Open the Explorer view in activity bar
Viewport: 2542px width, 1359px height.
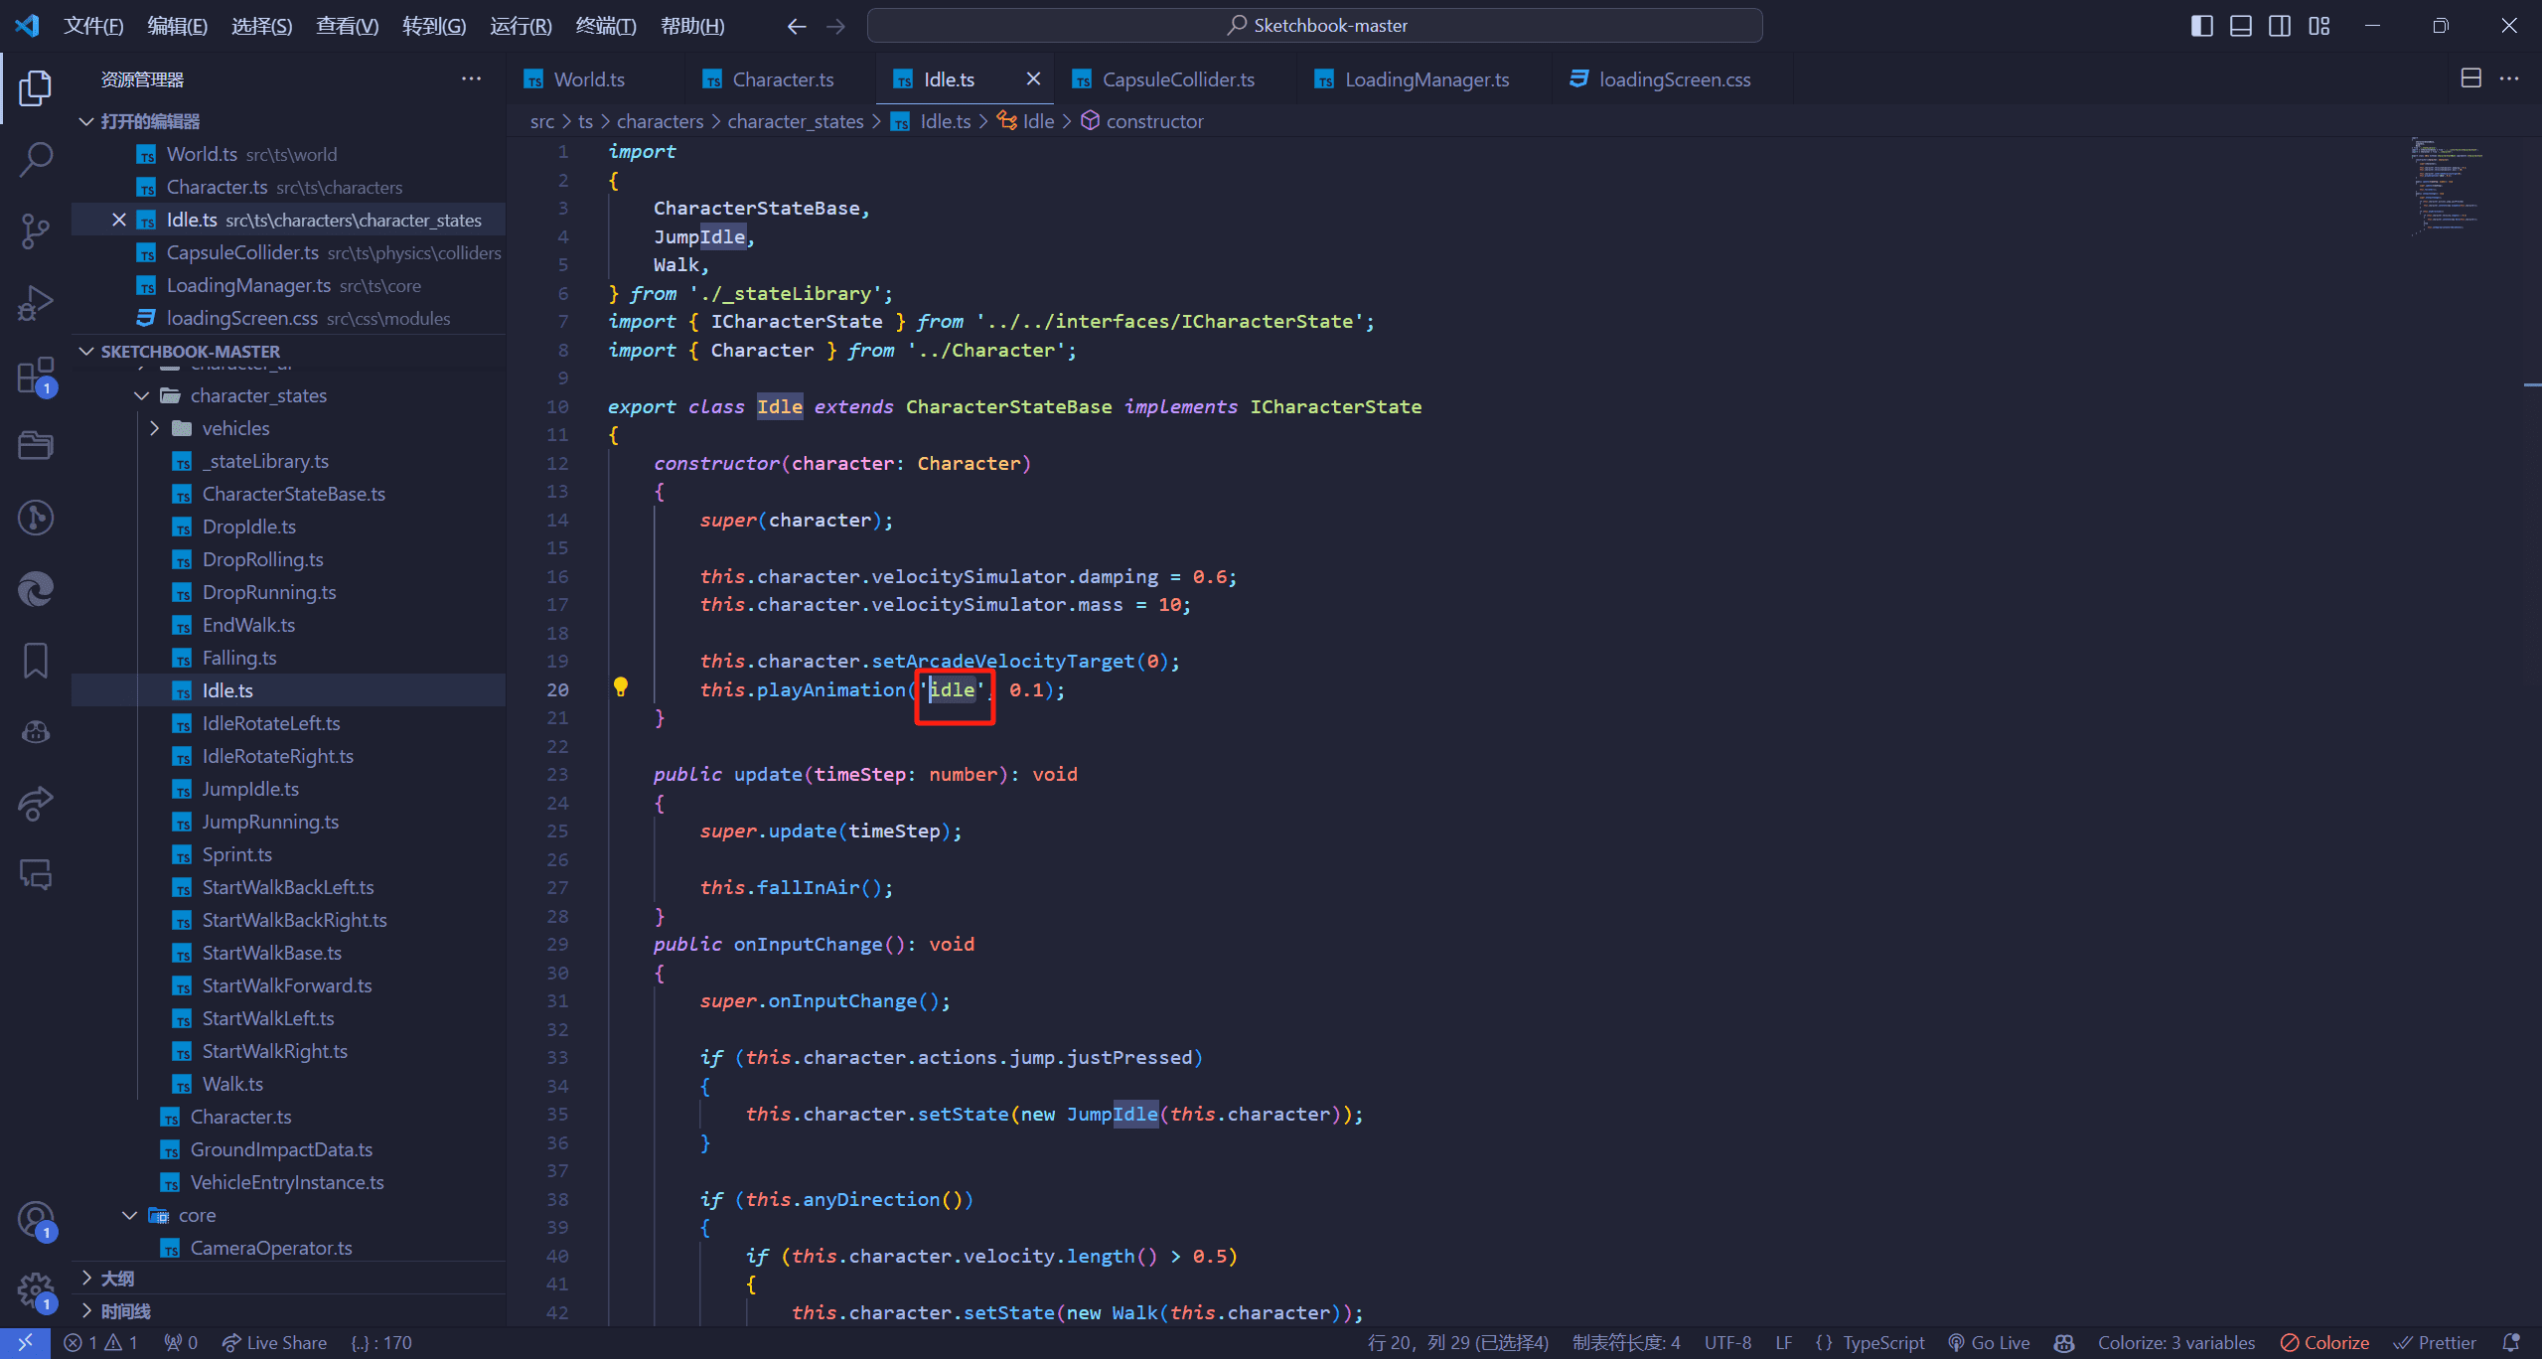36,87
